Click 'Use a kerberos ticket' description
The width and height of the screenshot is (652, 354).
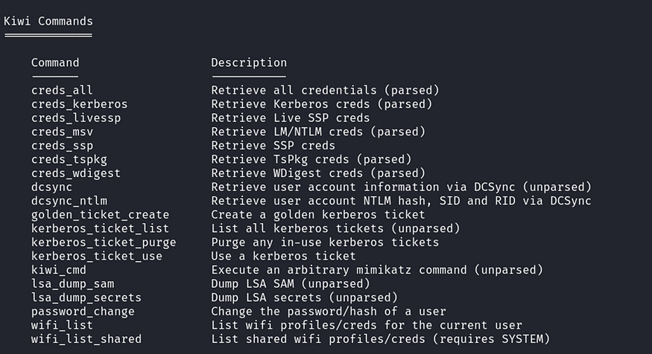283,256
